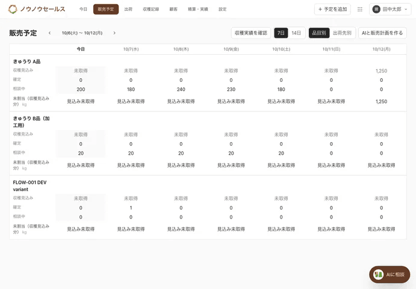Viewport: 416px width, 289px height.
Task: Click the ノウノウセールス logo icon
Action: pos(13,9)
